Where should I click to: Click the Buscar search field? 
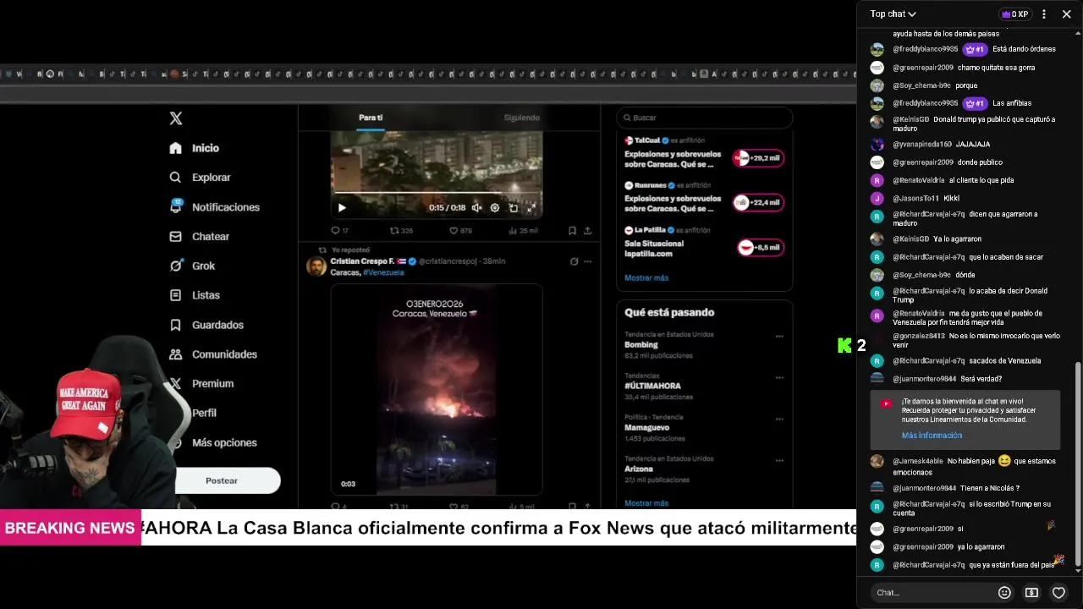pos(705,118)
